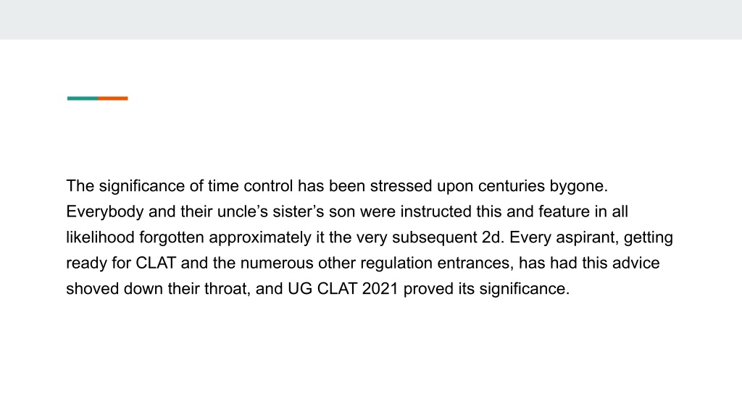Click the word "likelihood" in the paragraph

(x=100, y=237)
